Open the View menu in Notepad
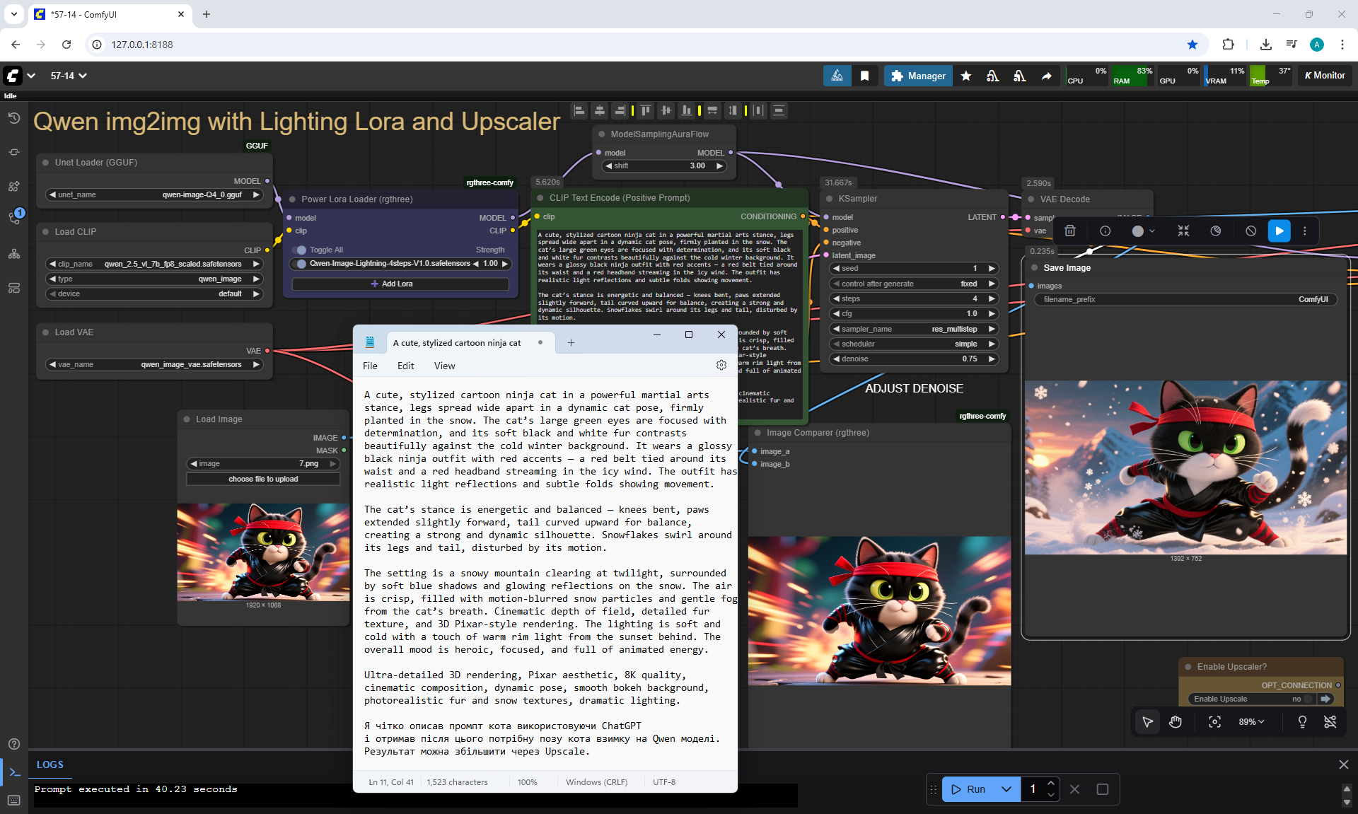The width and height of the screenshot is (1358, 814). [x=444, y=366]
